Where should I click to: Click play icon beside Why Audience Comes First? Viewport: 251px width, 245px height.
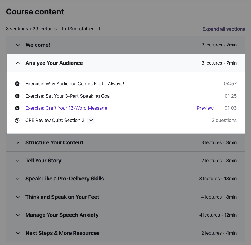click(x=17, y=84)
